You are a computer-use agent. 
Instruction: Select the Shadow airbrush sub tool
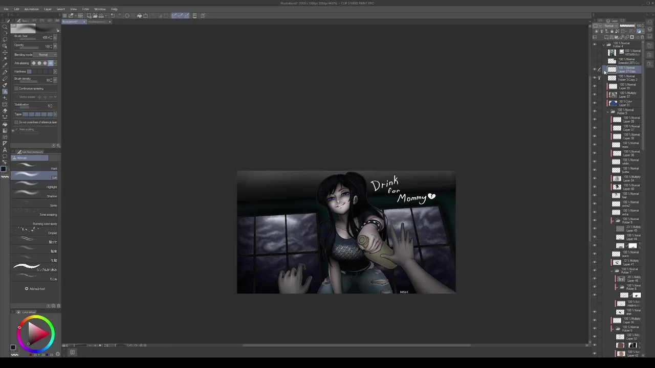(34, 195)
